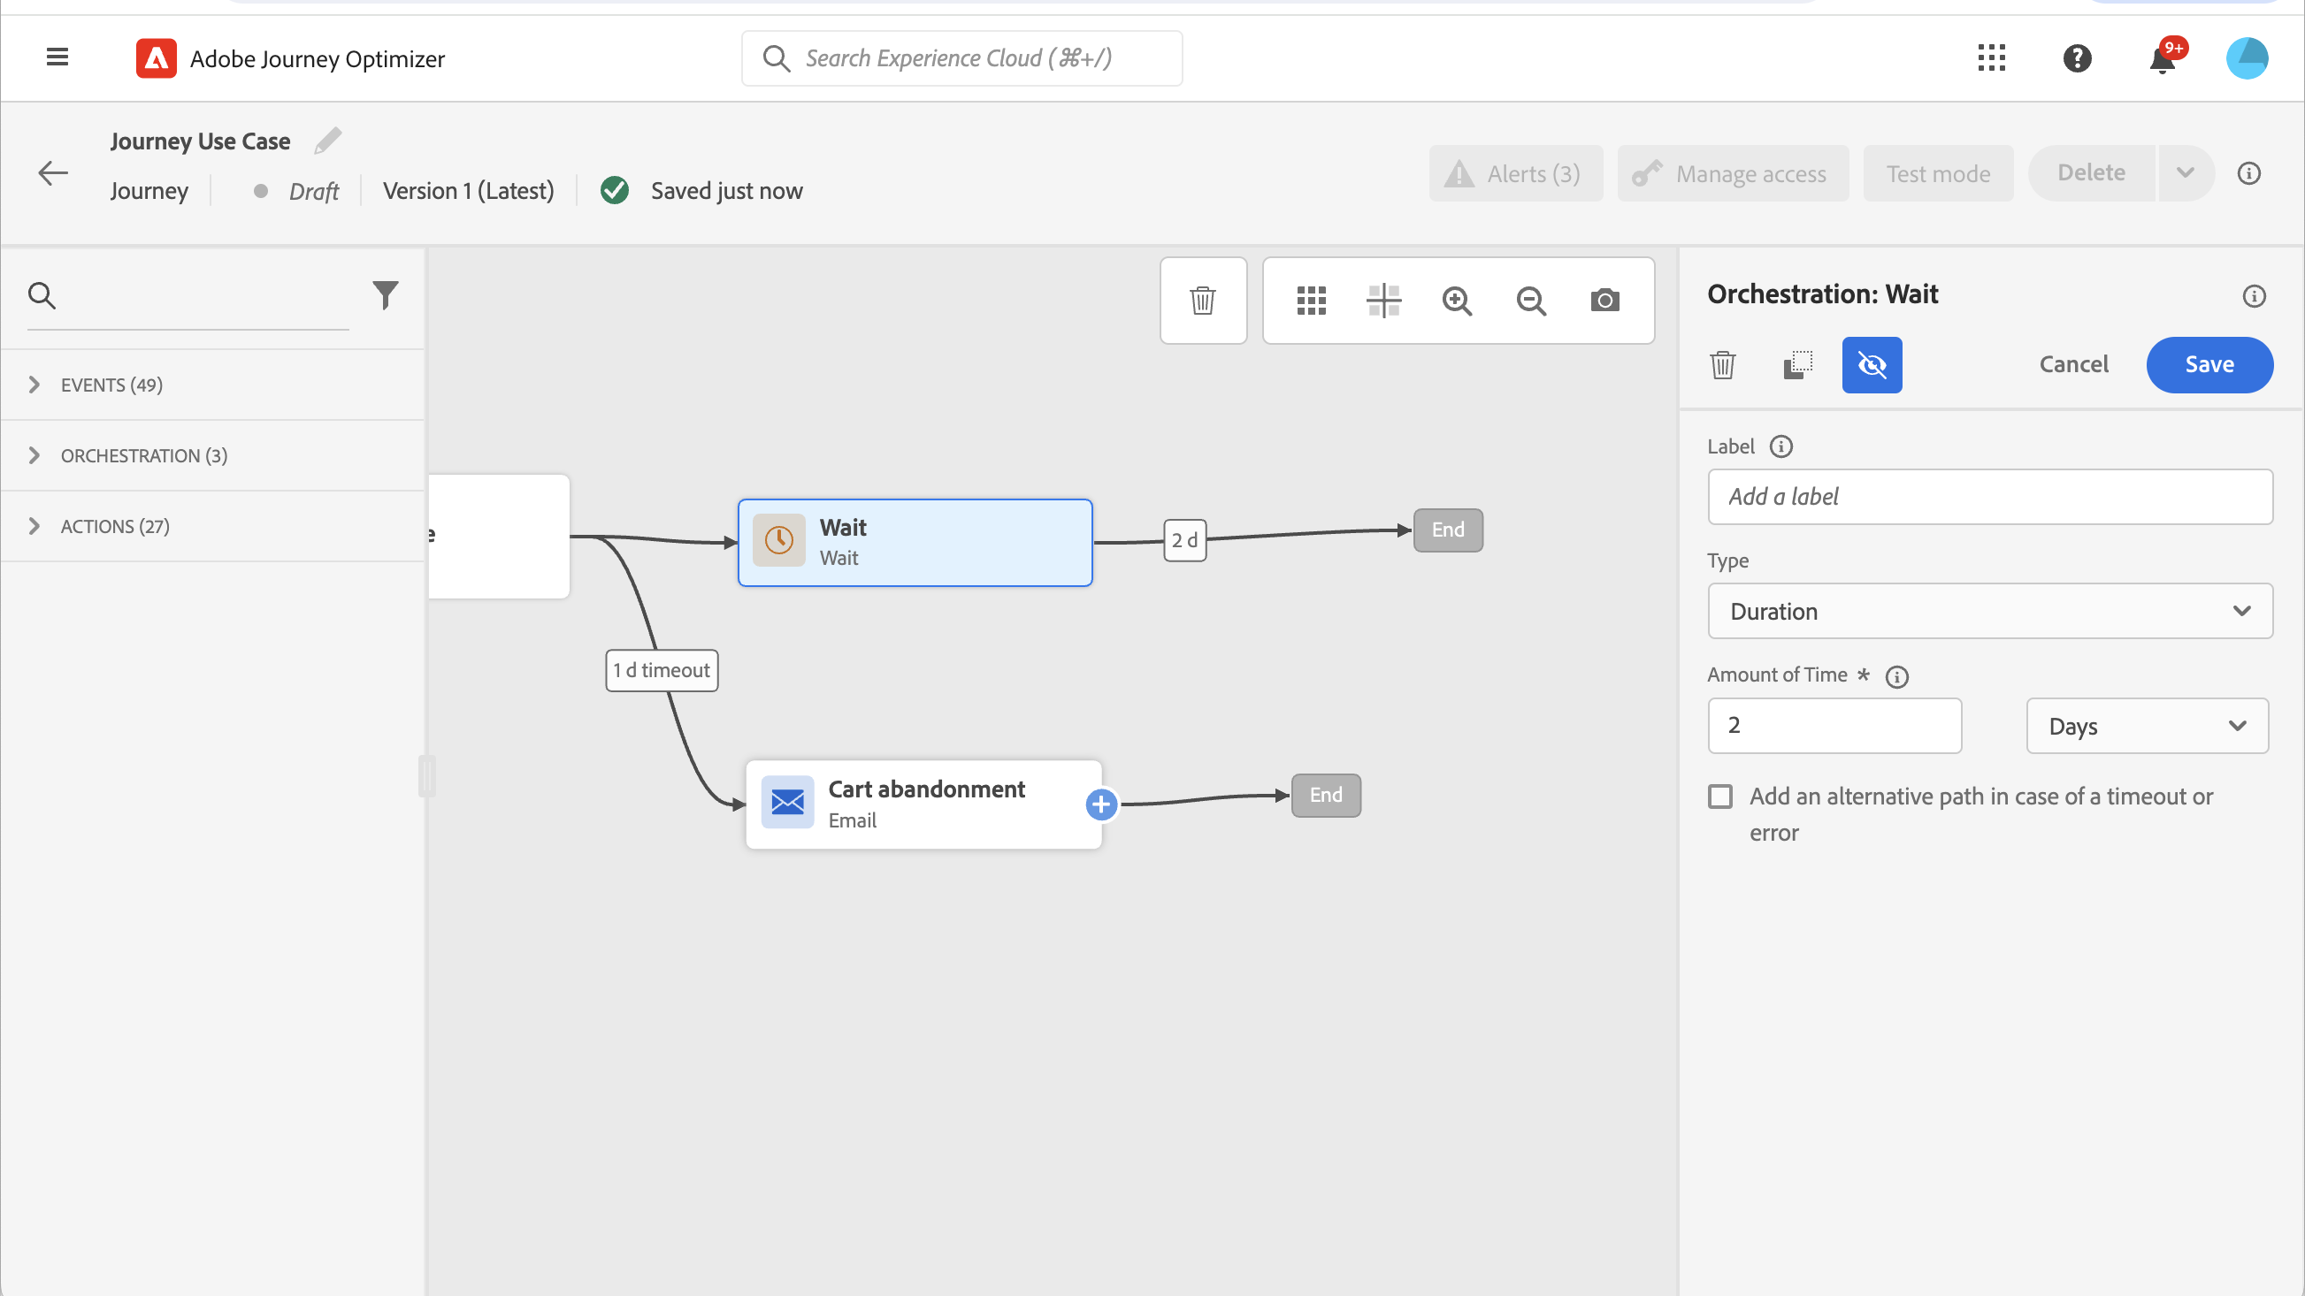
Task: Click the palette filter funnel icon
Action: (385, 294)
